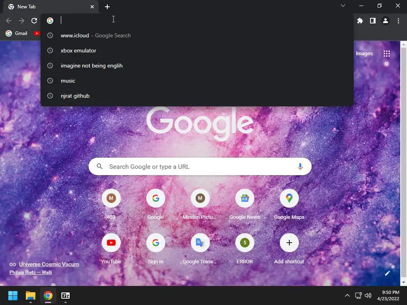This screenshot has height=305, width=407.
Task: Start voice search with the microphone
Action: pyautogui.click(x=300, y=166)
